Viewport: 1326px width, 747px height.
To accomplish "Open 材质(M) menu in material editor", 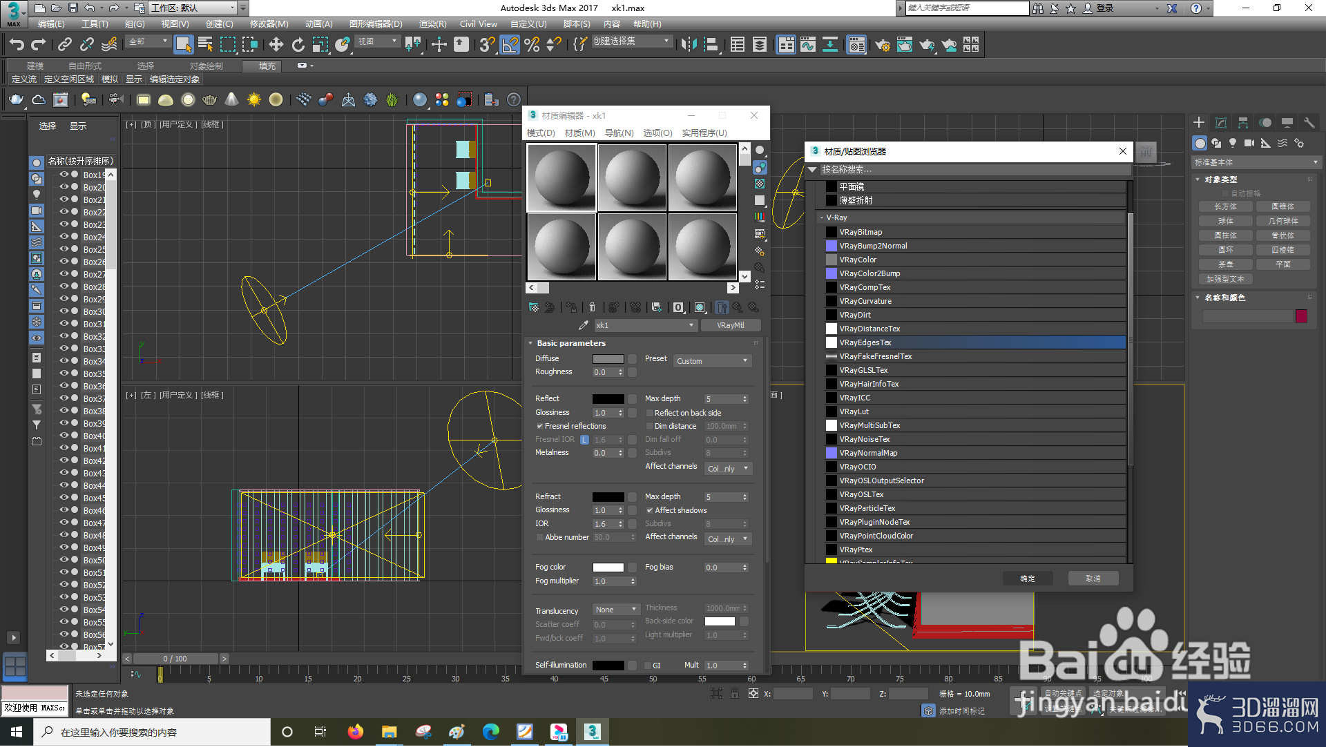I will (579, 133).
